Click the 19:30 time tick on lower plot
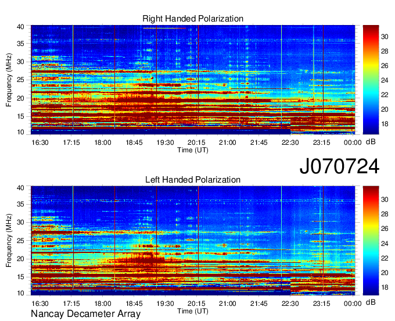 coord(165,304)
